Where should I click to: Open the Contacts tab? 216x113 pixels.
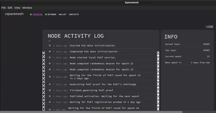click(74, 15)
